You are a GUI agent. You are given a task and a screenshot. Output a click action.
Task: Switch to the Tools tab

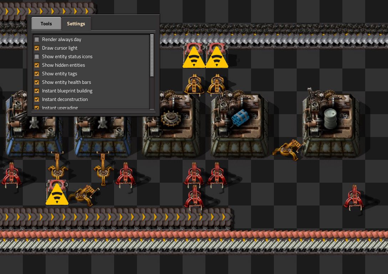pos(46,24)
